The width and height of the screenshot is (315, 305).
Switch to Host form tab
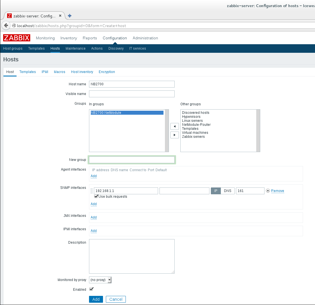10,72
